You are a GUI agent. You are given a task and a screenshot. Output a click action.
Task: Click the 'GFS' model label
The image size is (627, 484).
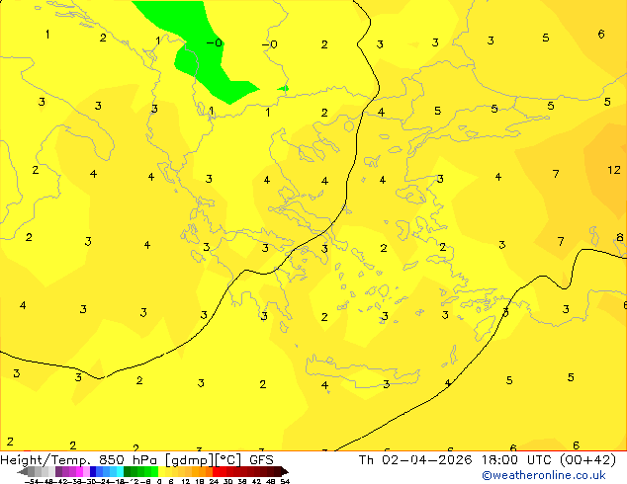pos(261,460)
